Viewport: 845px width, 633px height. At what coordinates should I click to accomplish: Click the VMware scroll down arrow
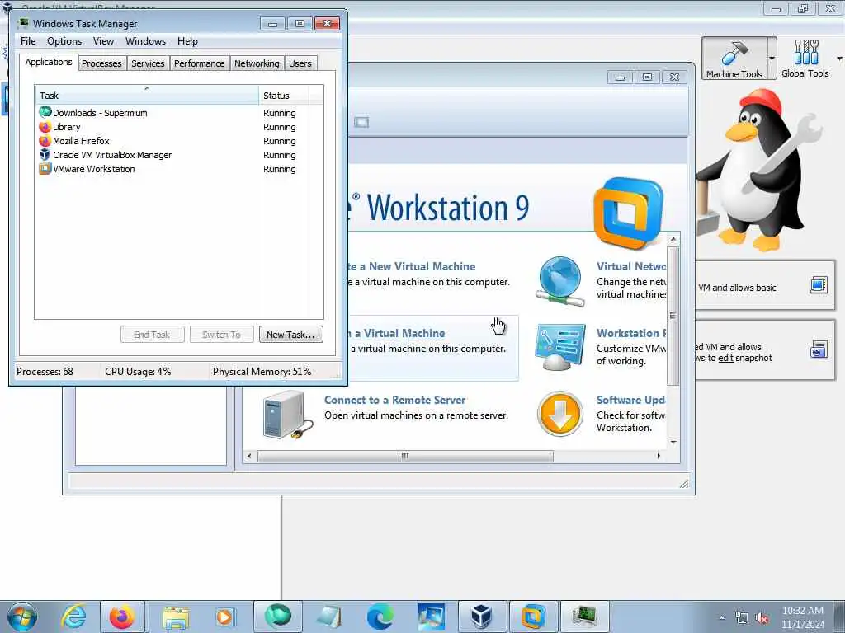click(673, 442)
